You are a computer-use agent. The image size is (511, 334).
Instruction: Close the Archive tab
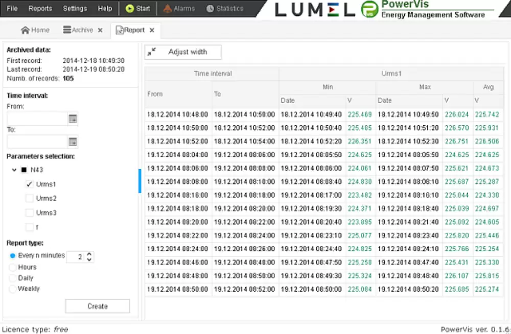pos(100,30)
